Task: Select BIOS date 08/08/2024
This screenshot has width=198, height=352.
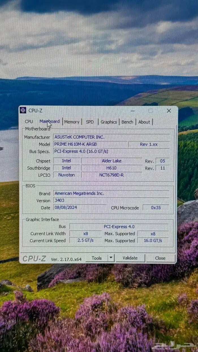Action: point(80,208)
